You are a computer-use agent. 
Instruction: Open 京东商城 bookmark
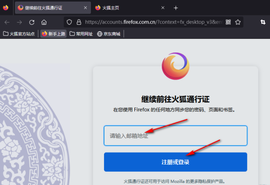tap(109, 34)
